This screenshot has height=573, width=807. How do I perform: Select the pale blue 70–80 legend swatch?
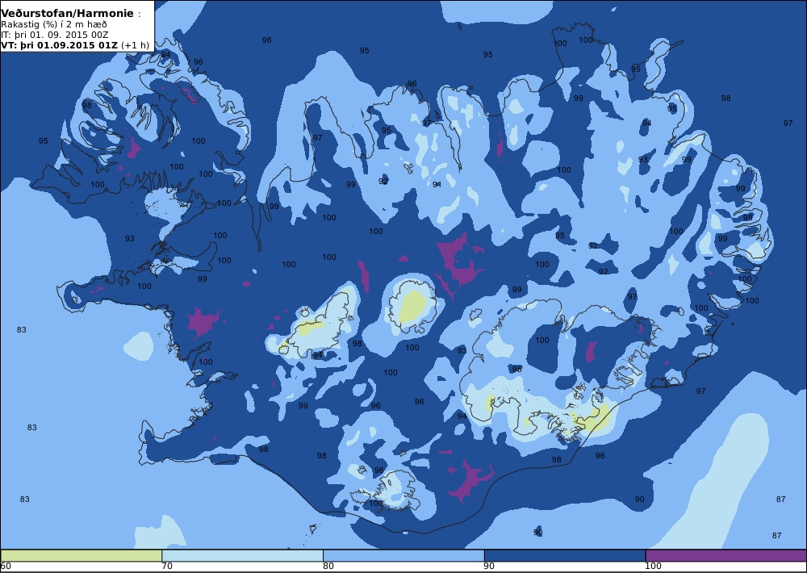[242, 555]
